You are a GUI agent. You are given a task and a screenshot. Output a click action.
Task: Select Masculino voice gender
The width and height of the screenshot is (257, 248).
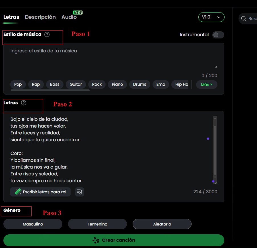(33, 224)
